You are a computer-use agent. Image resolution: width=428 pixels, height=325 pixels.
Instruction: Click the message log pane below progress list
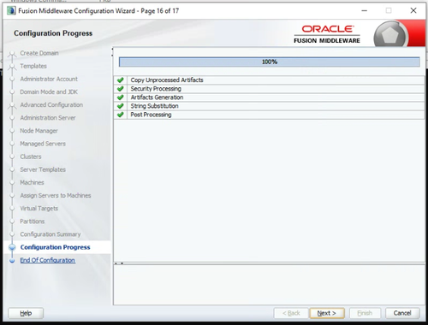pos(270,285)
